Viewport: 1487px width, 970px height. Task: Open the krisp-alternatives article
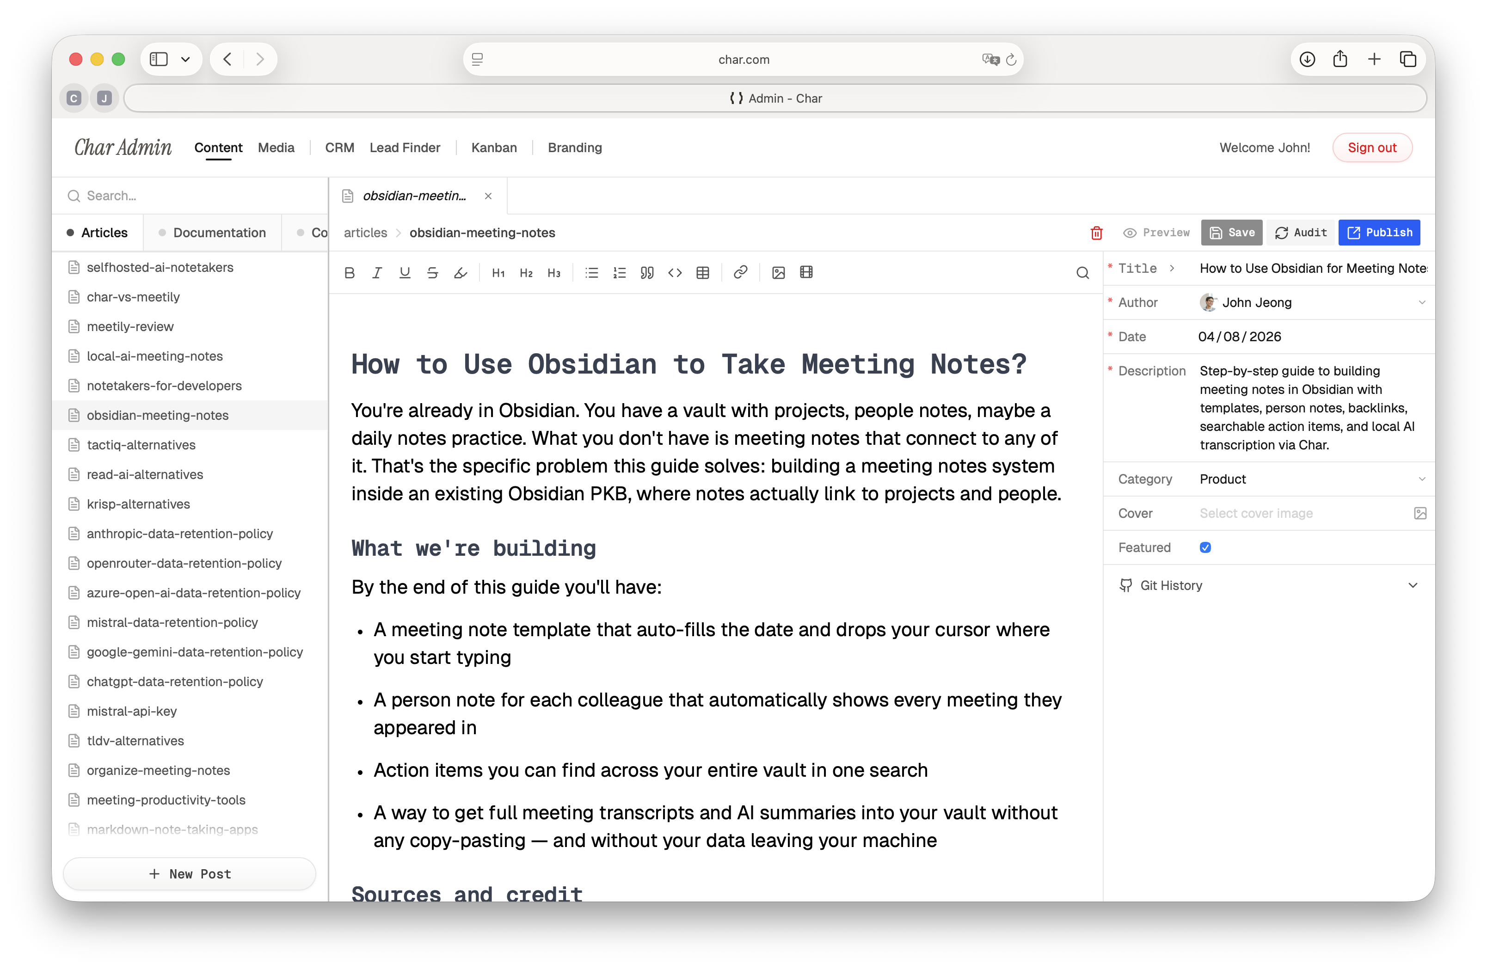190,504
